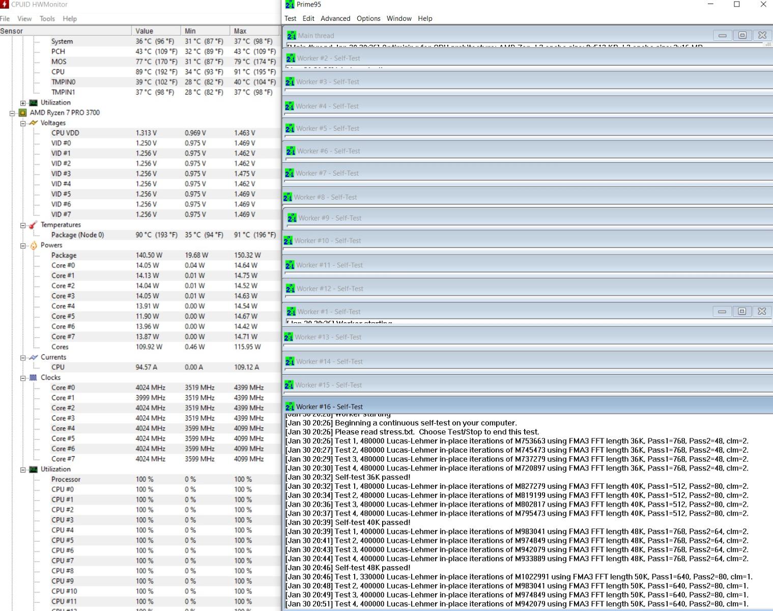
Task: Collapse the Powers section
Action: coord(23,245)
